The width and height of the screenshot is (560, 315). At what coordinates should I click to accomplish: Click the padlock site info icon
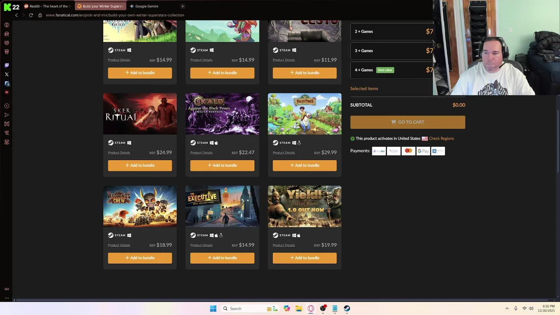40,15
